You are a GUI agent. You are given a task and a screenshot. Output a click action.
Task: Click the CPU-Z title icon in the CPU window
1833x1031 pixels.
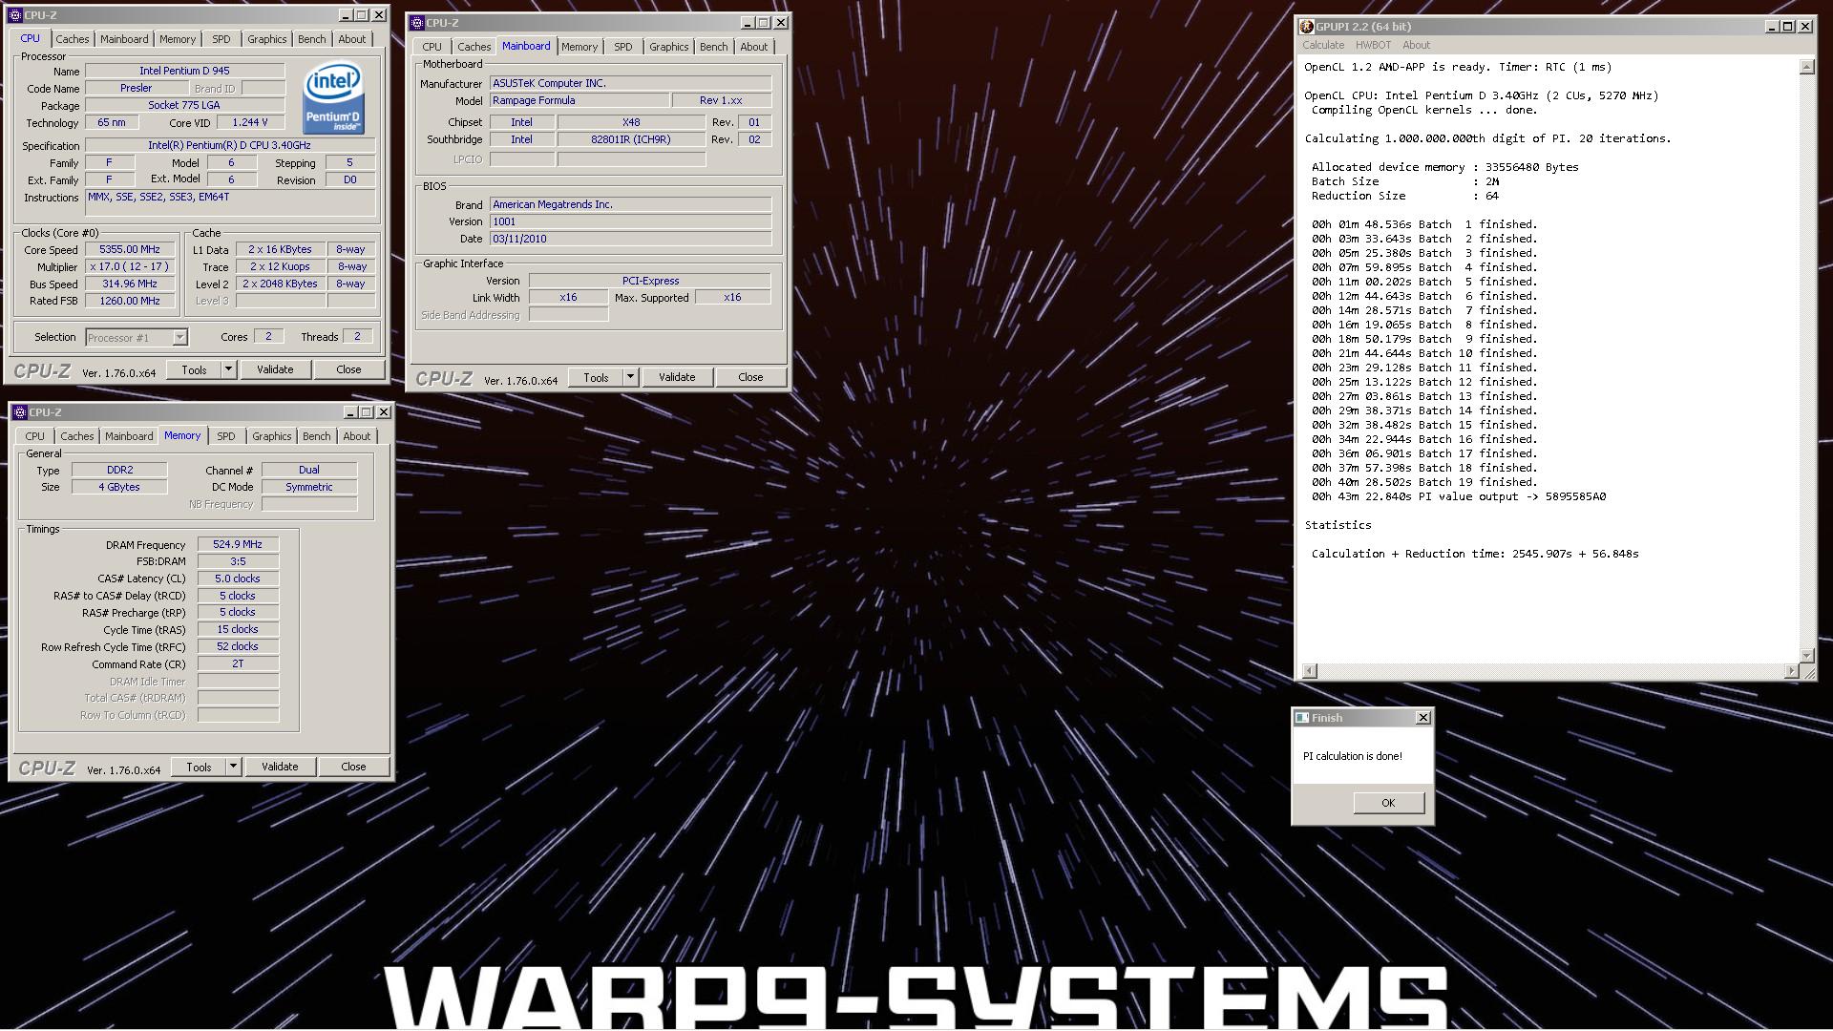tap(15, 15)
